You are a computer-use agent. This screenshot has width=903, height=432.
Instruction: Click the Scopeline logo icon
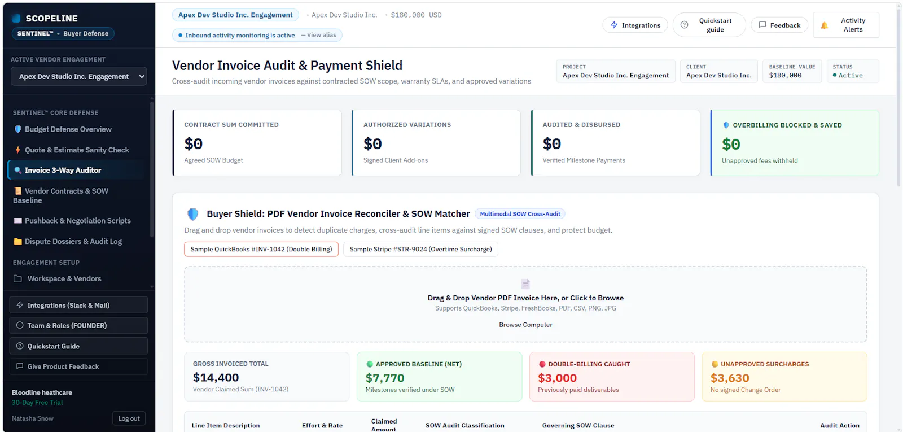pyautogui.click(x=16, y=18)
